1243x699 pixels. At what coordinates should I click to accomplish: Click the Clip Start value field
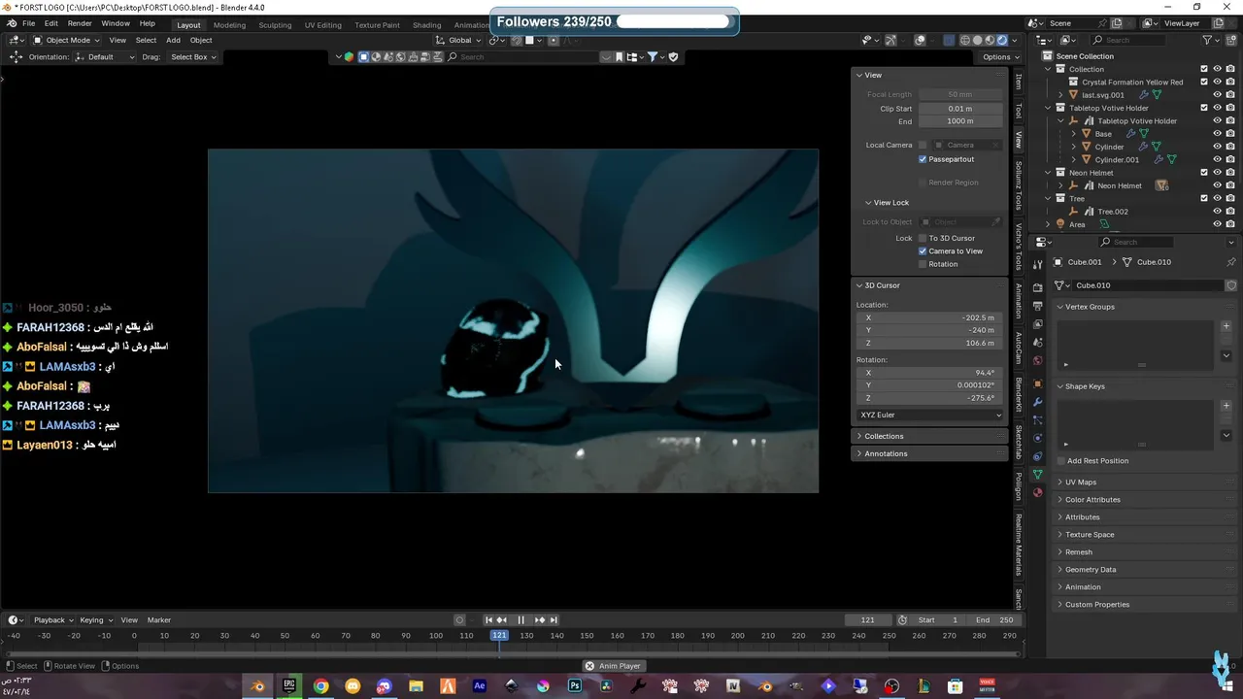tap(959, 109)
